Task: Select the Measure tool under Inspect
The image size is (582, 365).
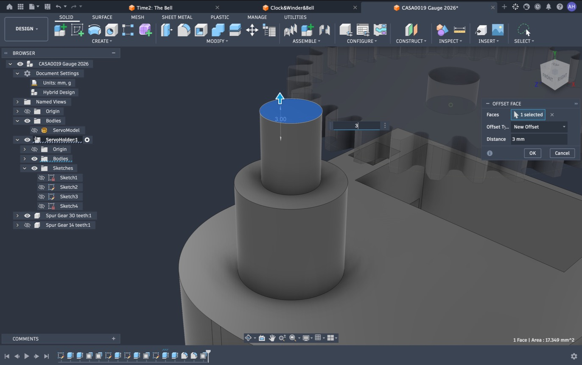Action: click(x=459, y=30)
